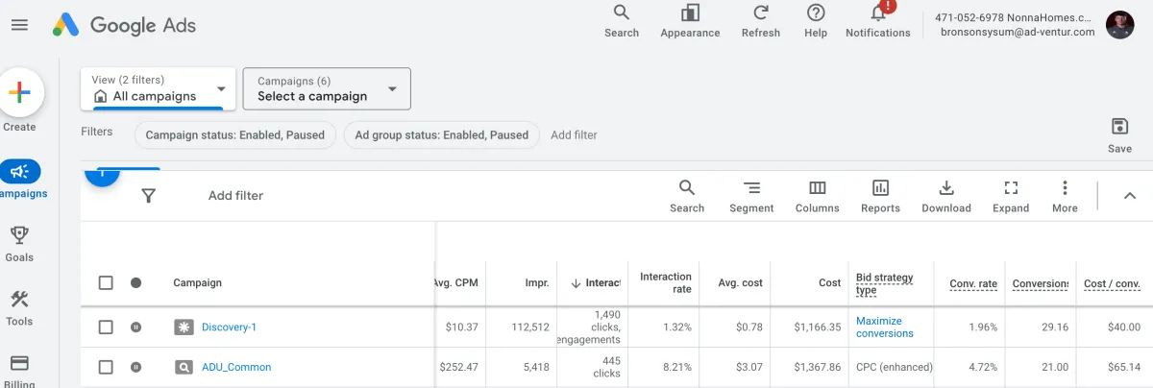Click the ADU_Common search campaign type icon
This screenshot has width=1153, height=388.
(x=184, y=367)
